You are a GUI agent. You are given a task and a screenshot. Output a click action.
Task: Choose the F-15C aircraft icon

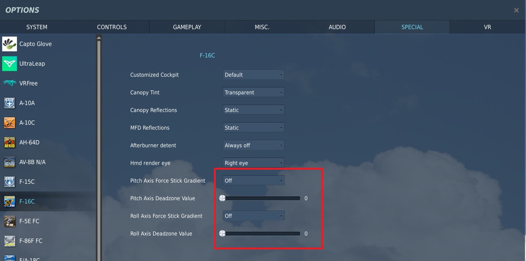[9, 182]
